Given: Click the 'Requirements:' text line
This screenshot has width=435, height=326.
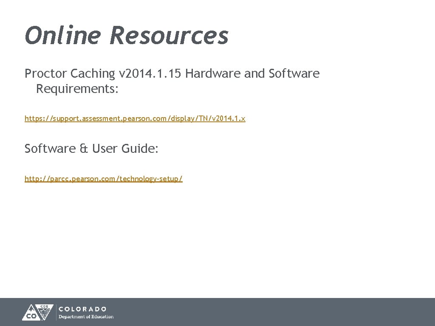Looking at the screenshot, I should (77, 89).
